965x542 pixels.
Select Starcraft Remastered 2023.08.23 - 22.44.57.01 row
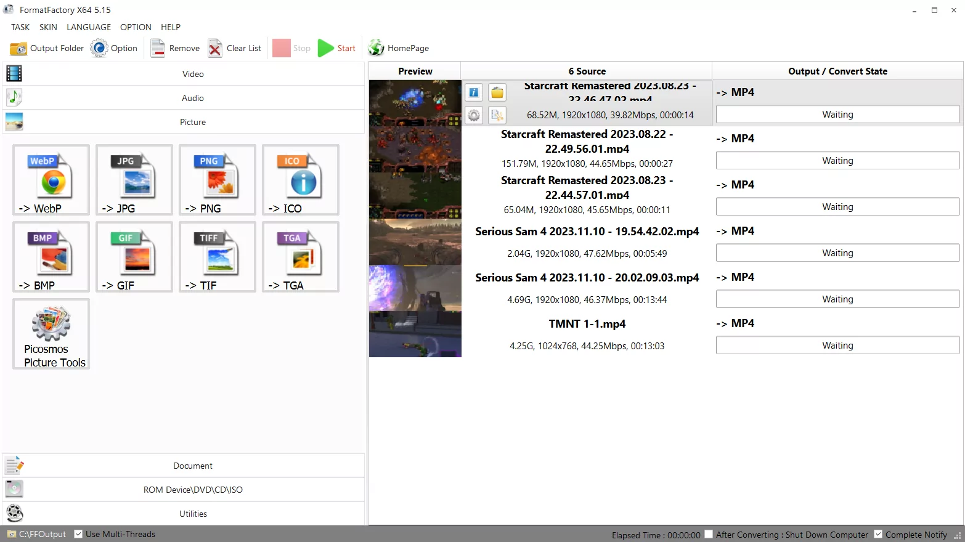point(666,196)
